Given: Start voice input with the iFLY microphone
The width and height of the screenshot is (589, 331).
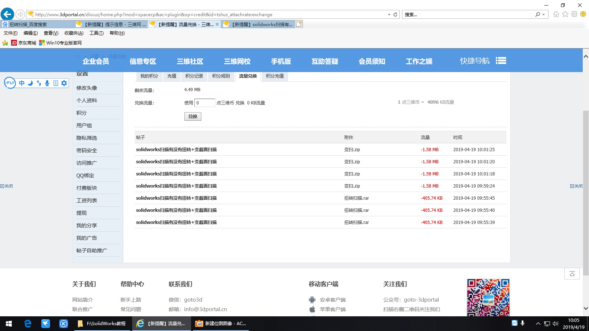Looking at the screenshot, I should tap(47, 83).
